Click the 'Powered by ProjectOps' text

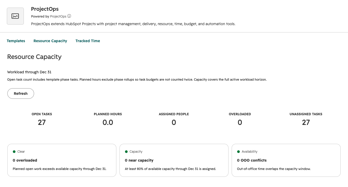pos(49,16)
